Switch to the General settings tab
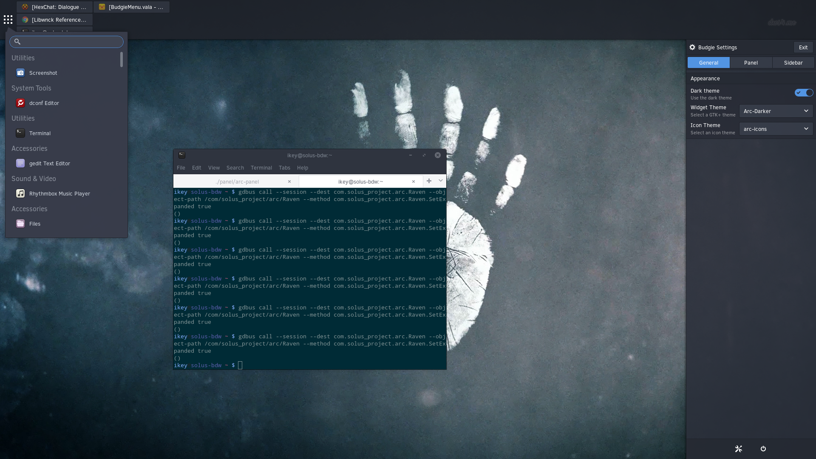Image resolution: width=816 pixels, height=459 pixels. point(708,62)
